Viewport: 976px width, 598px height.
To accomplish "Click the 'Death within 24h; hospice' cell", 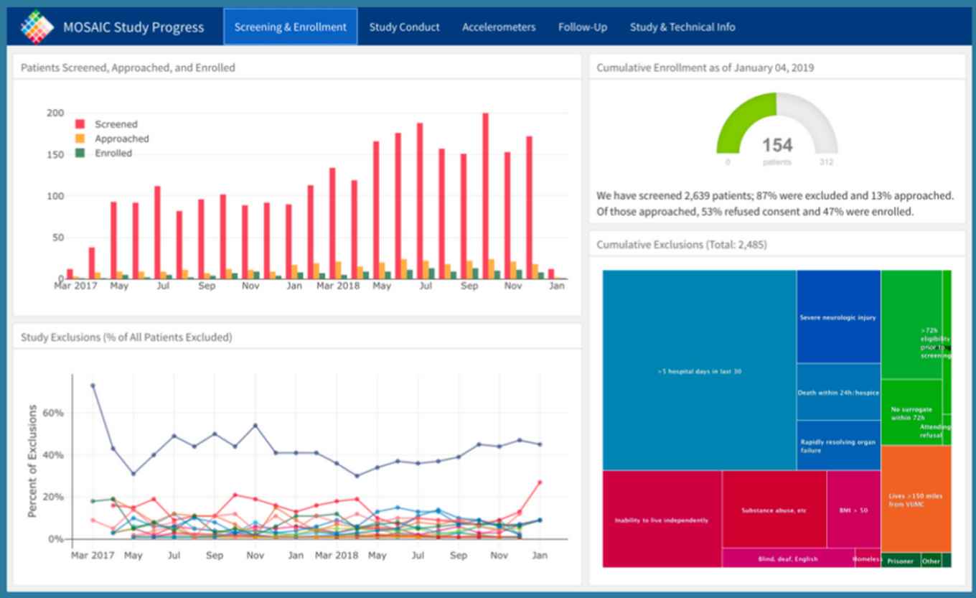I will [x=838, y=393].
